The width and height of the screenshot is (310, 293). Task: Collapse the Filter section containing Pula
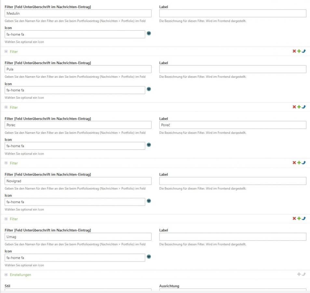[6, 51]
